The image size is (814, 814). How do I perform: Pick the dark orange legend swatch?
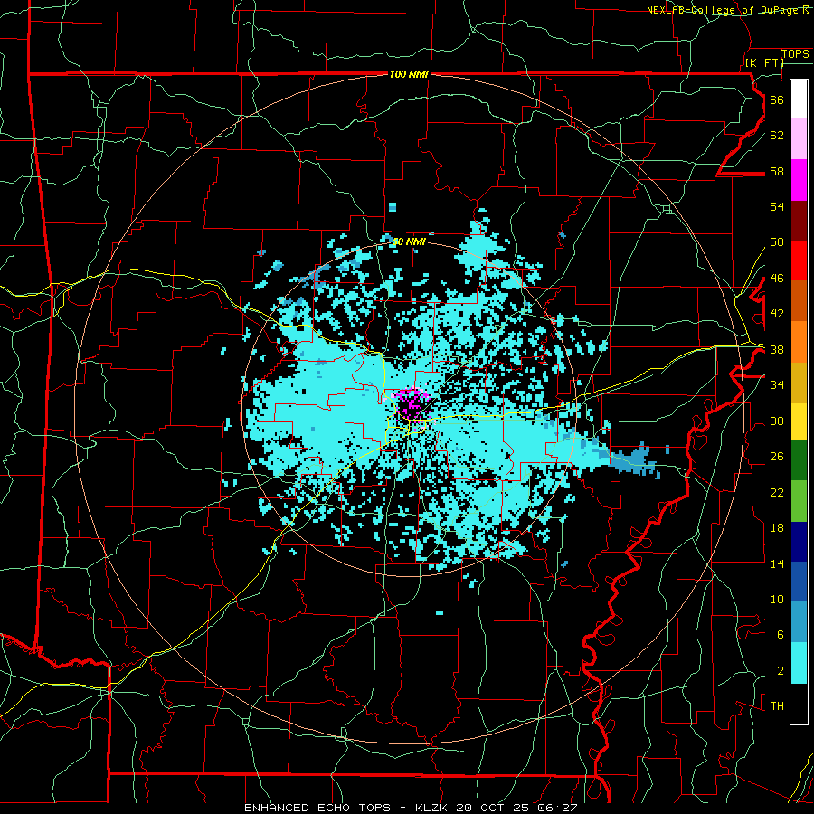799,301
